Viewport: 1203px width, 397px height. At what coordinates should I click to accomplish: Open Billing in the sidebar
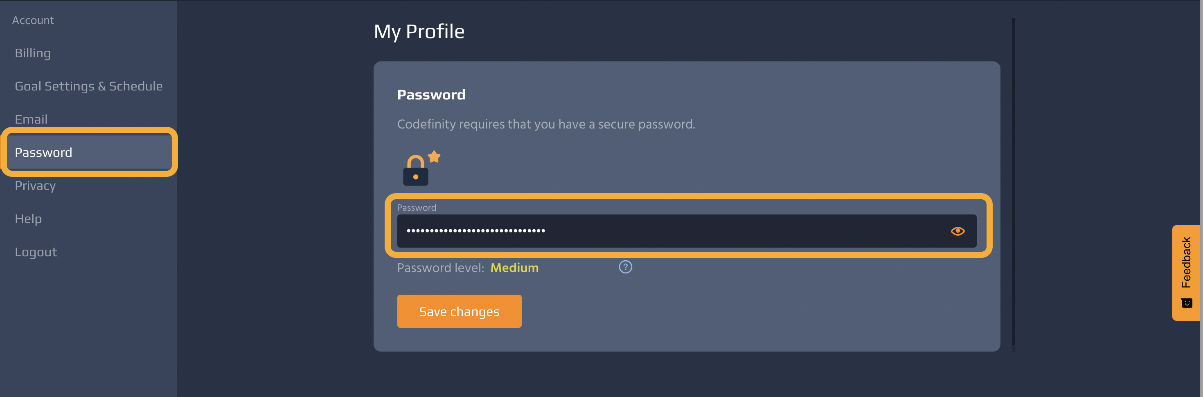pos(33,53)
